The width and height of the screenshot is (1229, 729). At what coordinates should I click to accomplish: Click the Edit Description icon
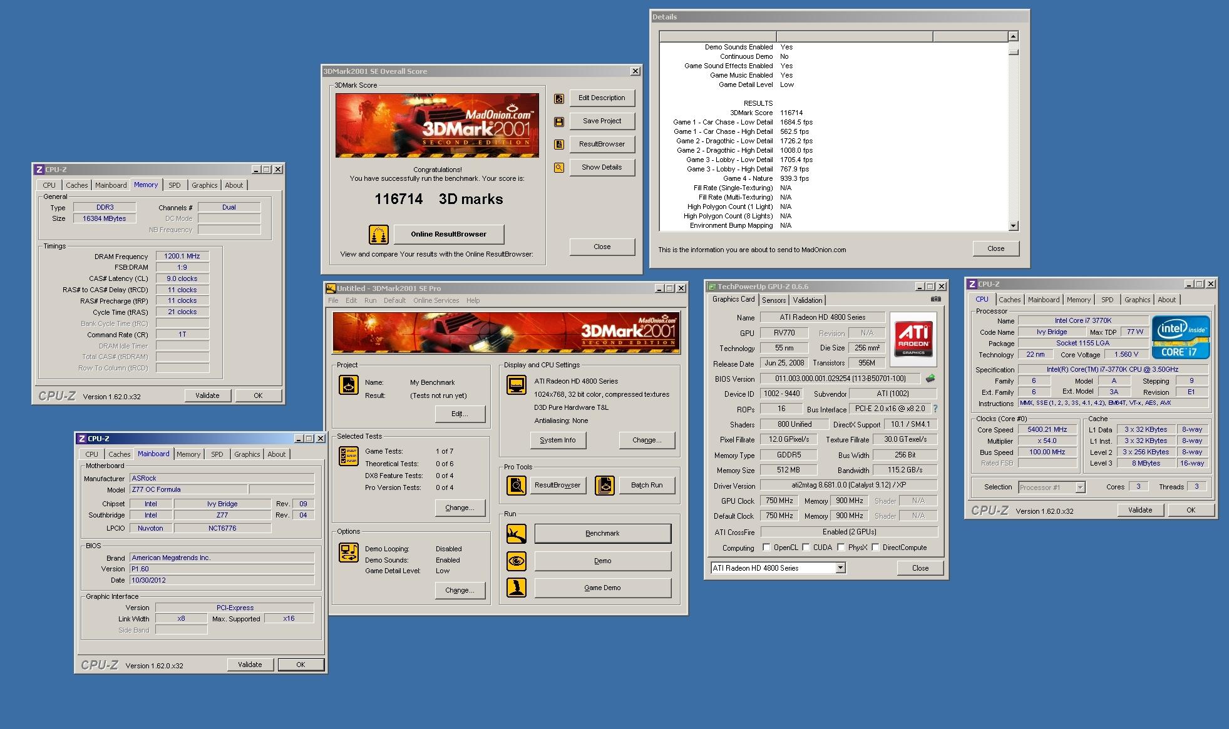pos(559,98)
